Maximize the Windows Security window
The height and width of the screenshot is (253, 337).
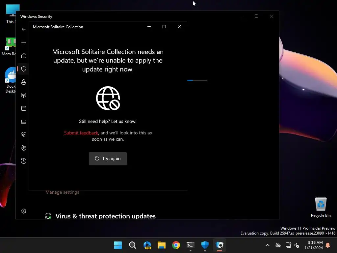256,16
